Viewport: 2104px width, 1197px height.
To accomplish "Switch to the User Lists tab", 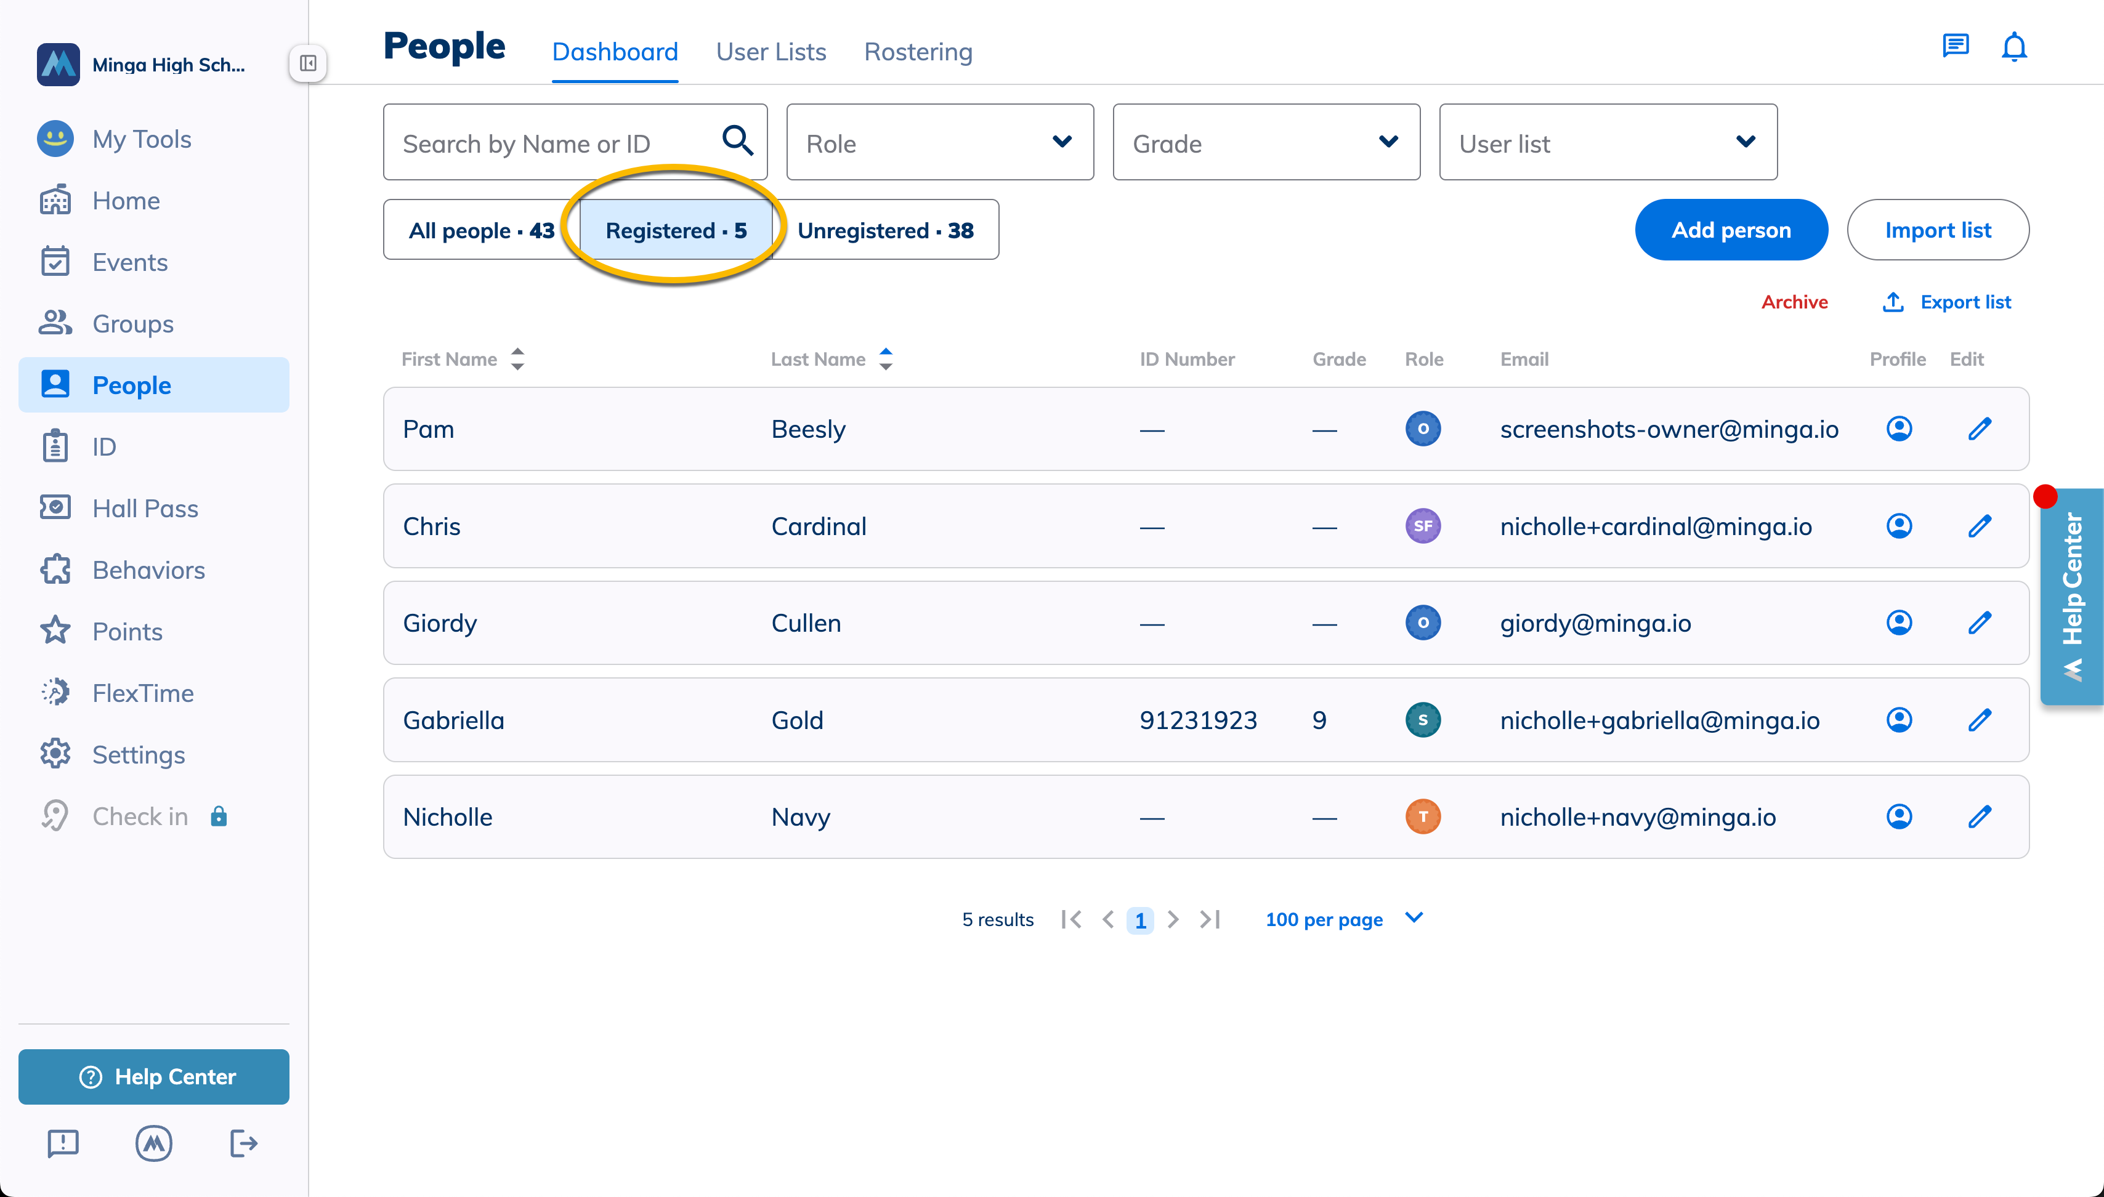I will pyautogui.click(x=771, y=52).
